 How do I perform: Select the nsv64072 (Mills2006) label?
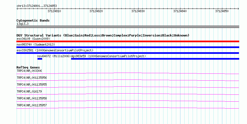pyautogui.click(x=54, y=56)
